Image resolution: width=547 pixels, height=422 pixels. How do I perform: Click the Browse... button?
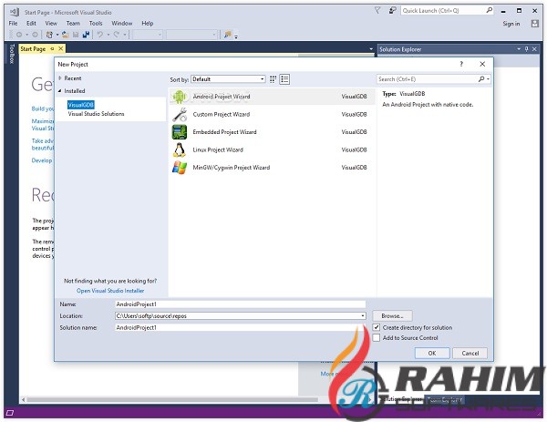(392, 316)
